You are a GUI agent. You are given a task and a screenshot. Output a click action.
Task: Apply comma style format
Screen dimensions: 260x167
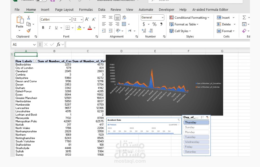pyautogui.click(x=161, y=24)
